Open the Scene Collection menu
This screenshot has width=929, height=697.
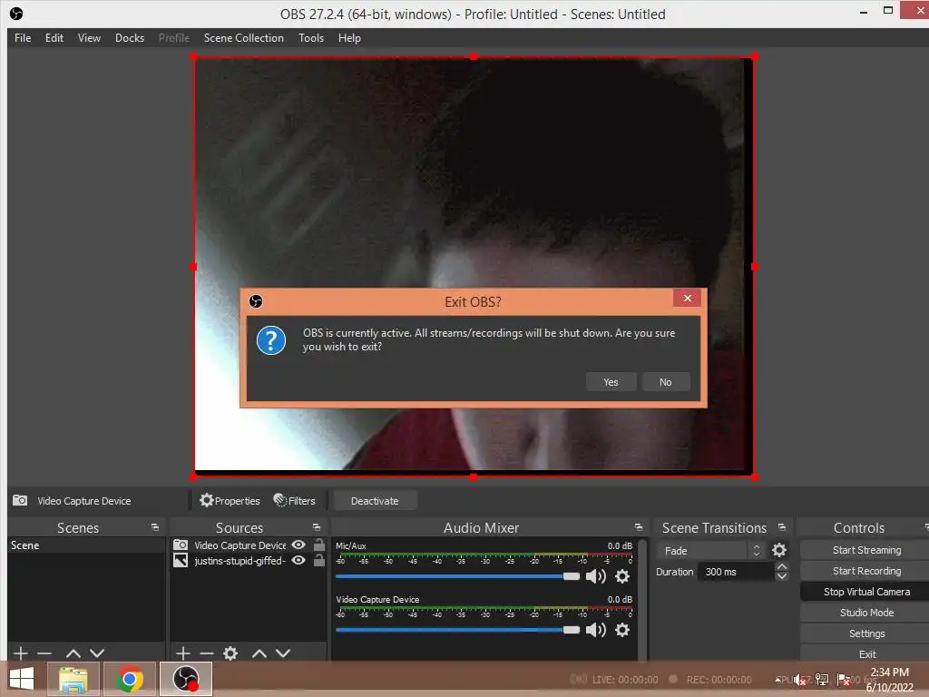(243, 38)
